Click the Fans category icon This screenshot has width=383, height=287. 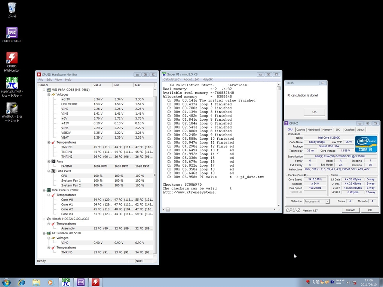pos(53,161)
